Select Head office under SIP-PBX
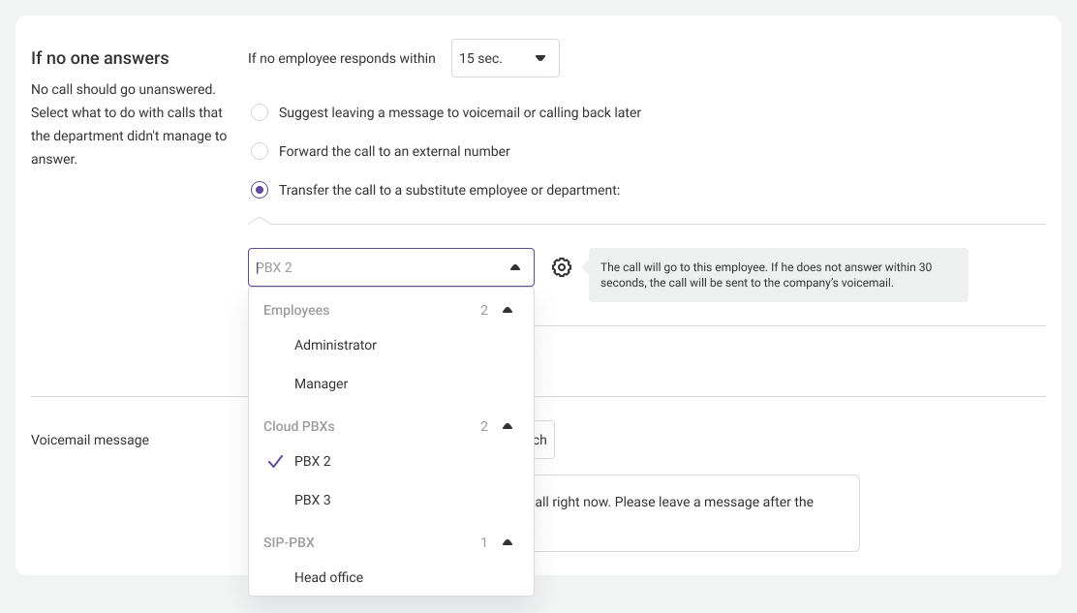The height and width of the screenshot is (613, 1077). point(328,577)
